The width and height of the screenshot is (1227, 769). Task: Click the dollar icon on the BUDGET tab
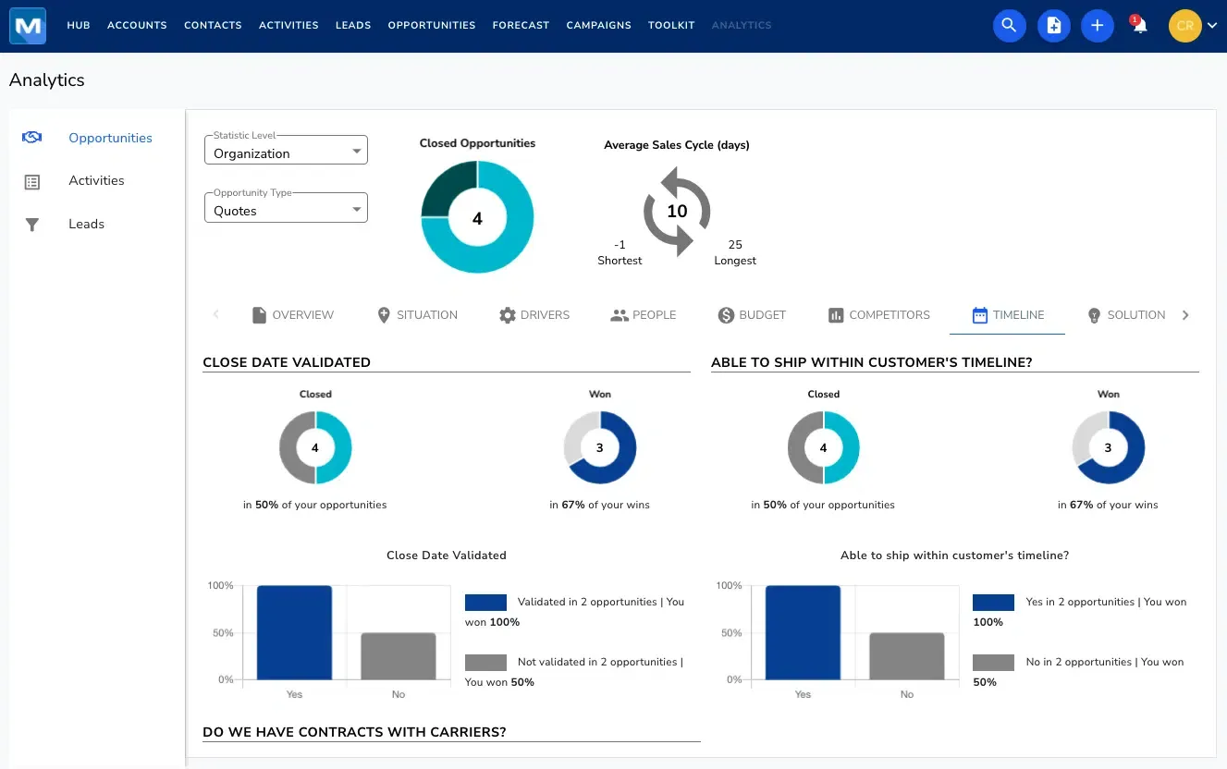[x=726, y=314]
